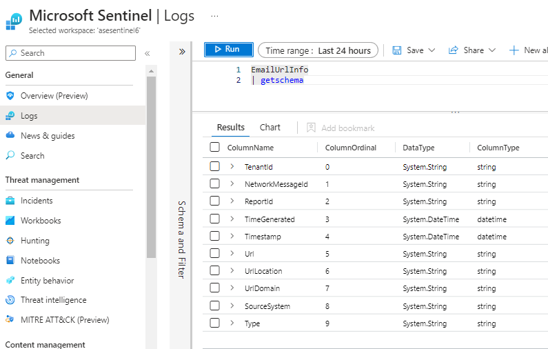This screenshot has height=349, width=548.
Task: Open the Share dropdown arrow
Action: [492, 50]
